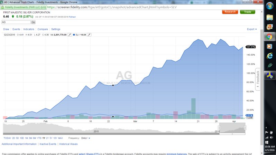Open the Google Chrome taskbar icon

point(269,37)
